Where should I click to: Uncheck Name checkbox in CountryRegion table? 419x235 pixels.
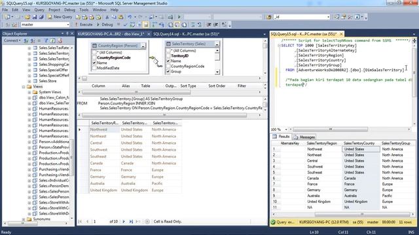tap(94, 63)
